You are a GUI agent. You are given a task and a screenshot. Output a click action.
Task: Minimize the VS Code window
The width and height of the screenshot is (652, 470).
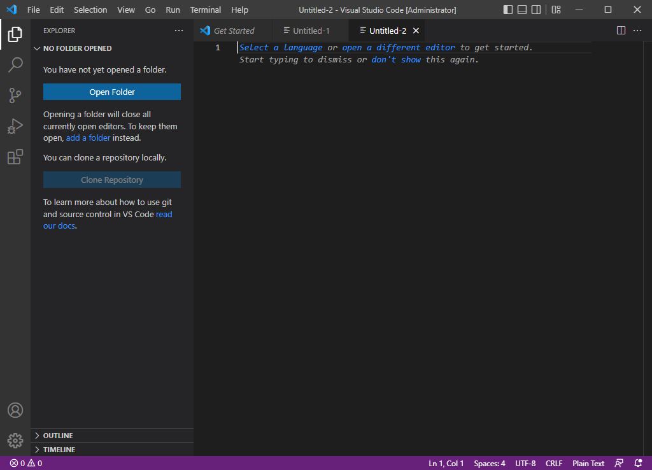579,10
